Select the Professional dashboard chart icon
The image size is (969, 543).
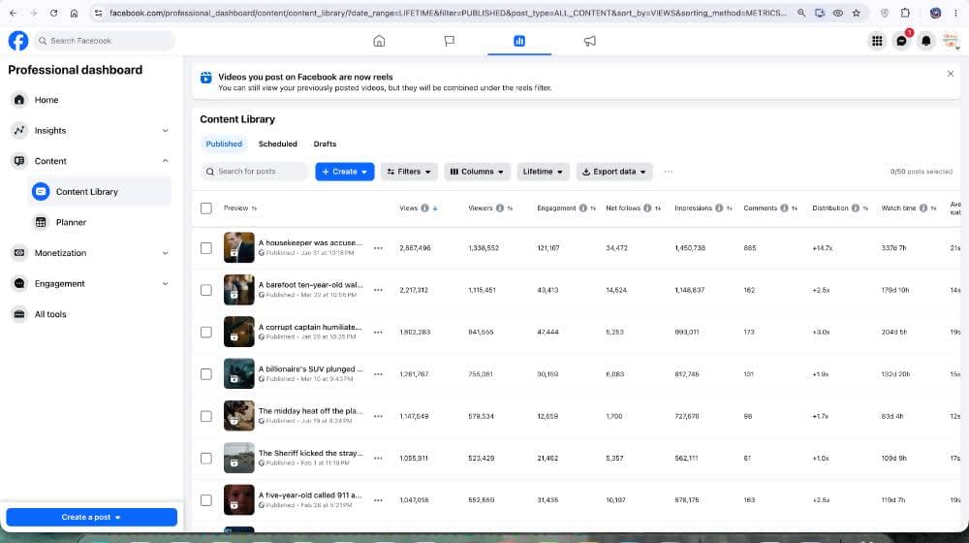tap(519, 41)
